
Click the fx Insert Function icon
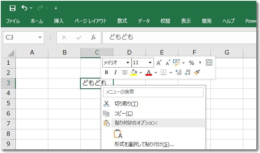click(93, 37)
